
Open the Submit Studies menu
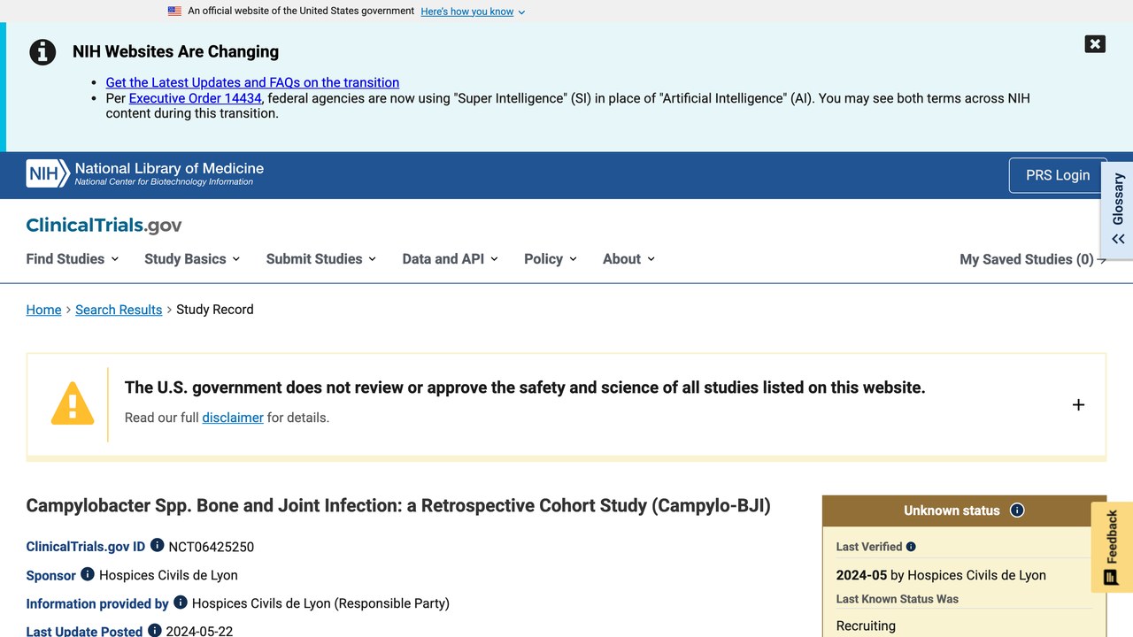tap(321, 259)
